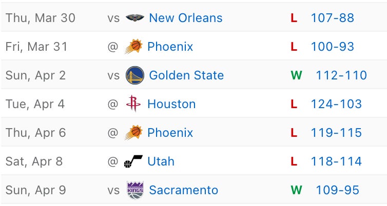The height and width of the screenshot is (206, 387).
Task: Click the Golden State Warriors logo
Action: point(135,76)
